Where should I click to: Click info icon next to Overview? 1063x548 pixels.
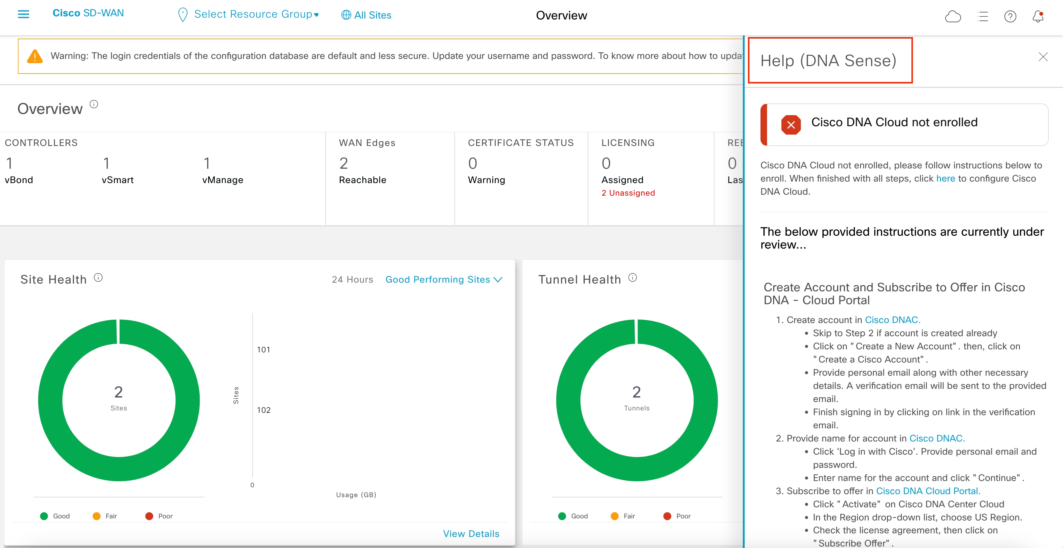[x=94, y=104]
